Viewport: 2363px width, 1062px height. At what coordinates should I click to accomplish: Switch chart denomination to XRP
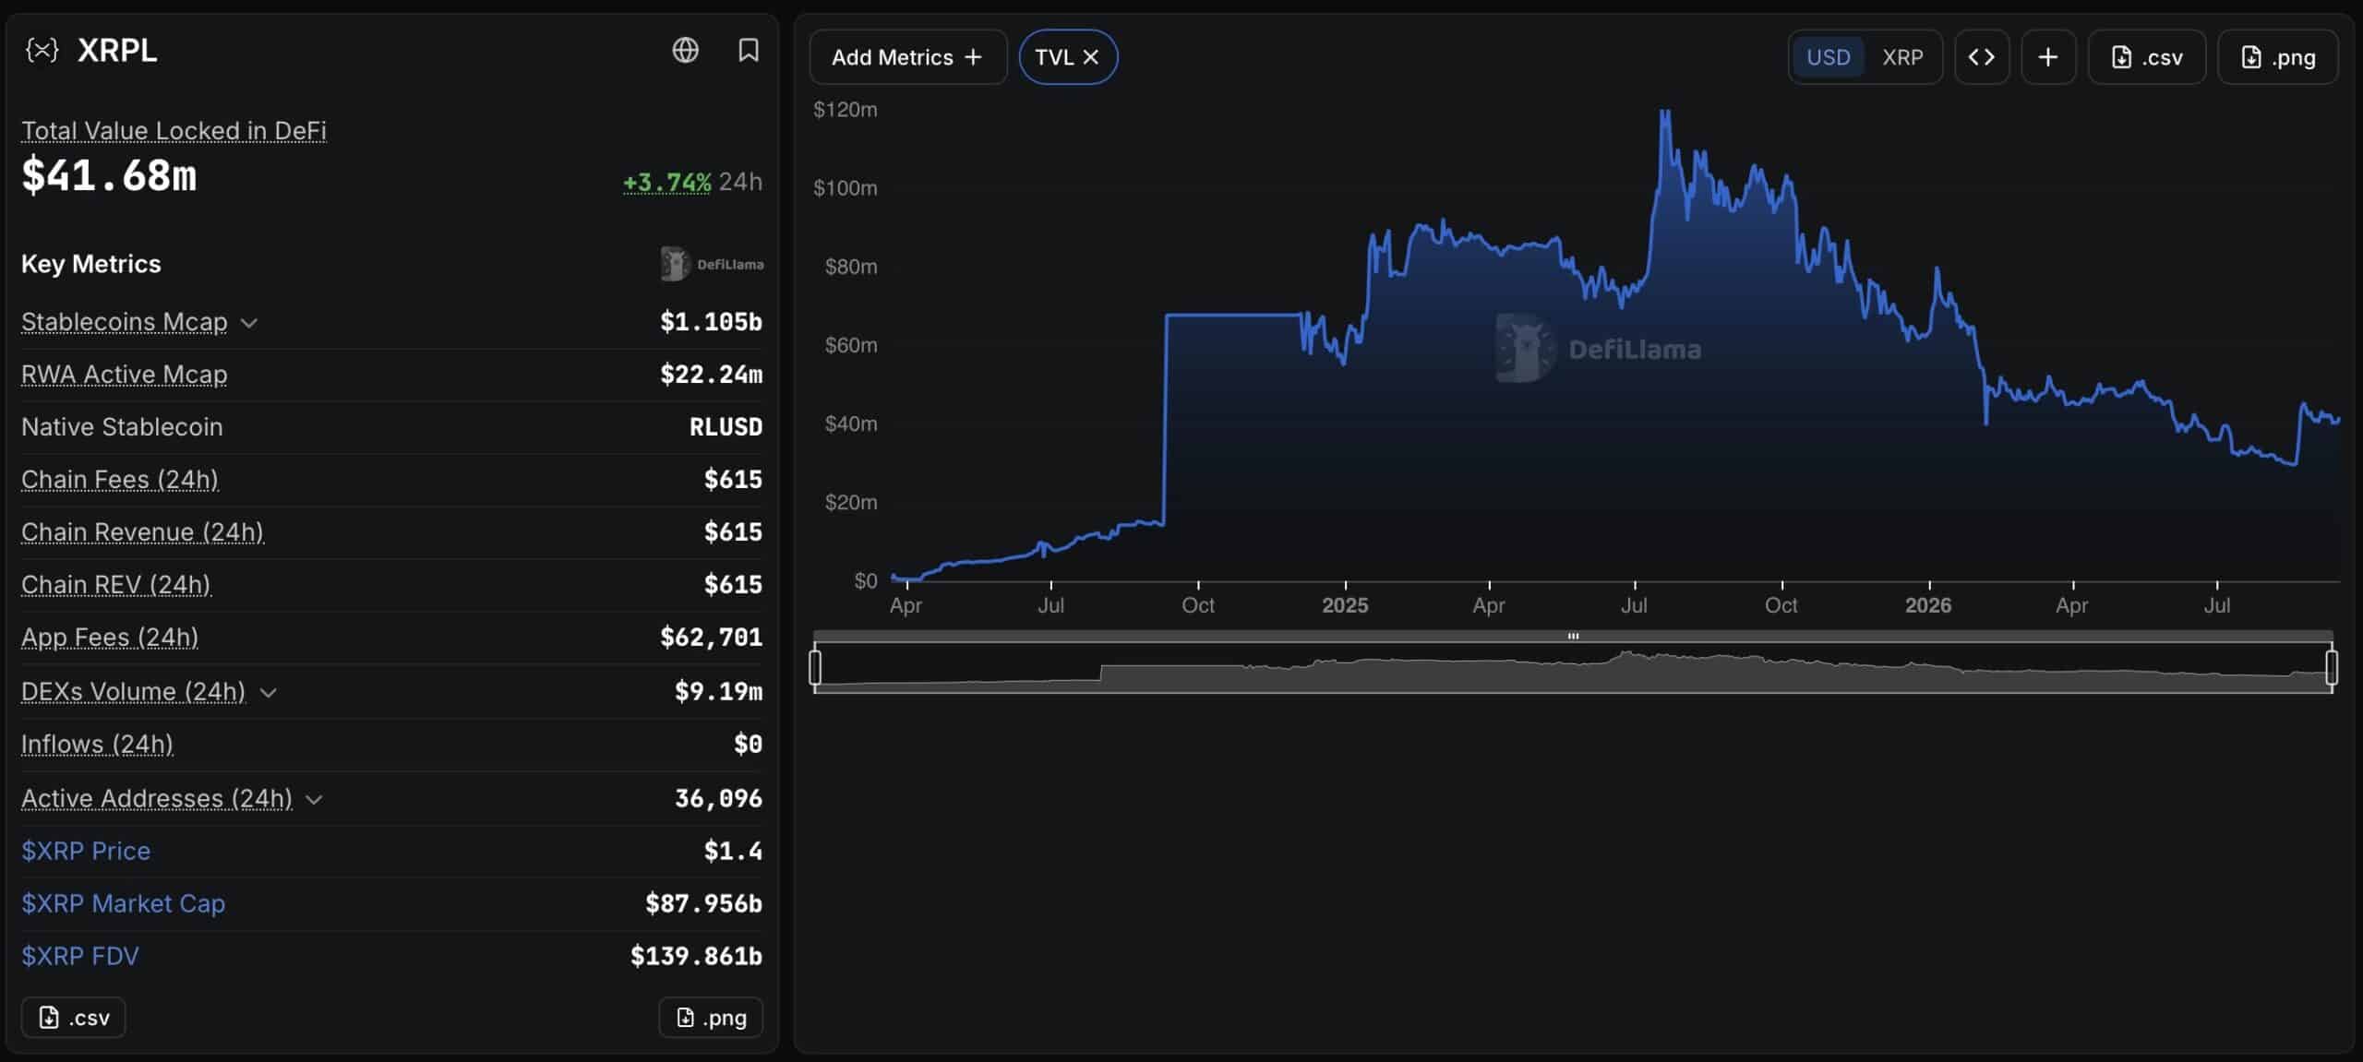(1902, 57)
